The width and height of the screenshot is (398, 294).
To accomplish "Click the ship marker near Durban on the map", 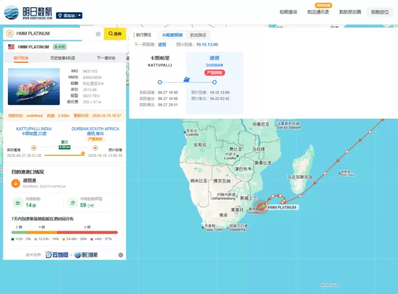I will coord(262,207).
